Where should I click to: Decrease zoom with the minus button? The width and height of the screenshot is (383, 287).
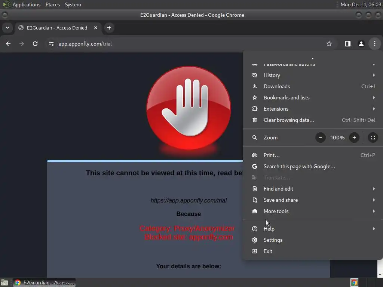(x=320, y=138)
